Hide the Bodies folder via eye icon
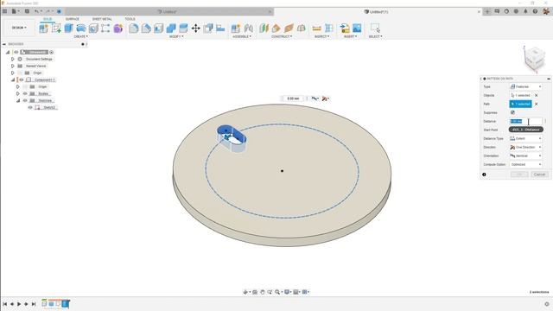This screenshot has height=311, width=553. point(25,94)
